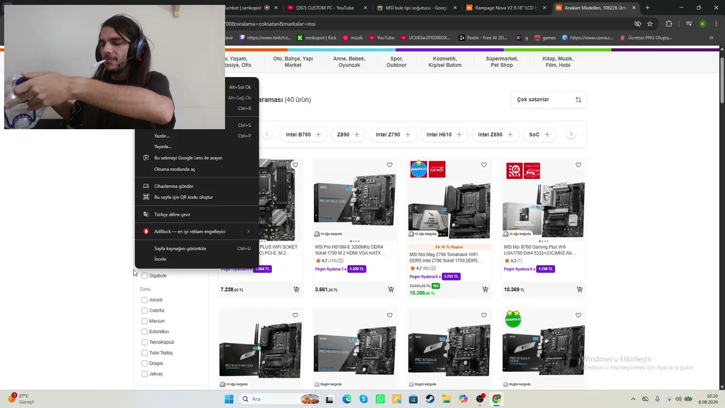Show previous filter chips with left arrow

[267, 134]
